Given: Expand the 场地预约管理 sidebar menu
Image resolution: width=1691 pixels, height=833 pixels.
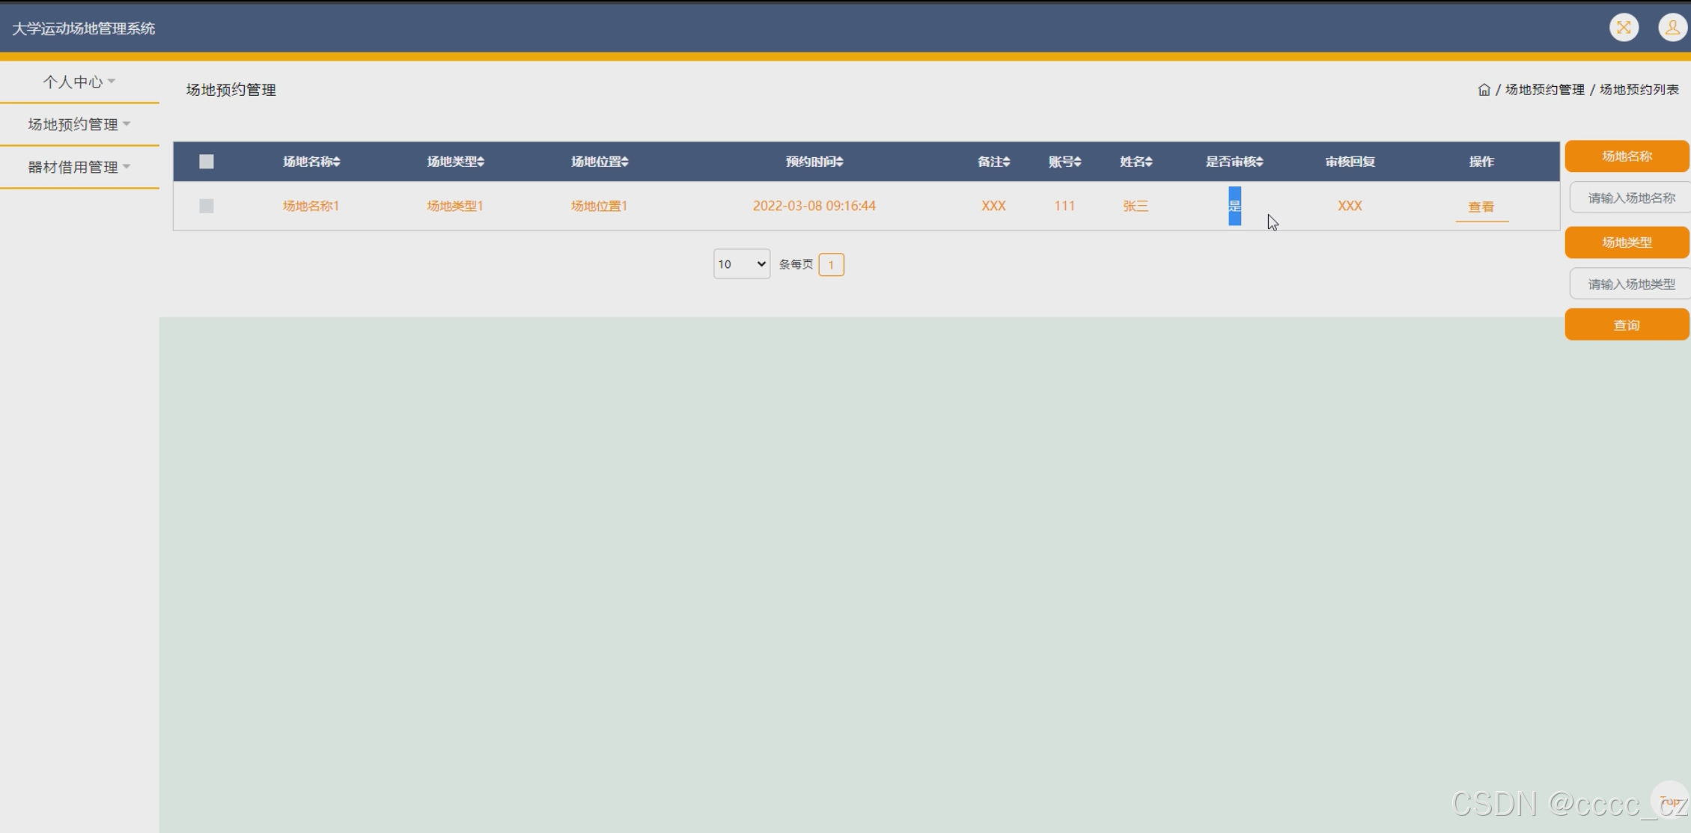Looking at the screenshot, I should coord(79,124).
